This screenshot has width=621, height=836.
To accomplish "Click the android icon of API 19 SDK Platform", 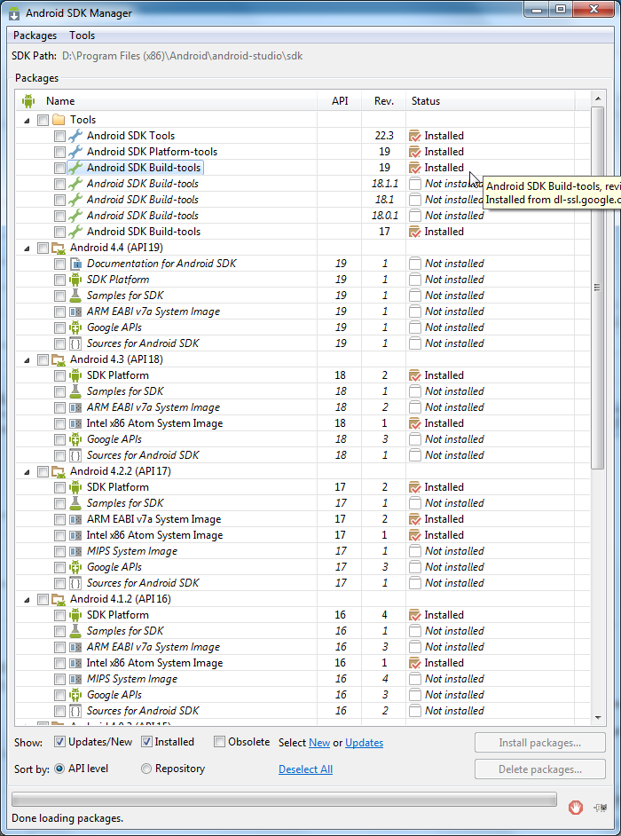I will [75, 280].
